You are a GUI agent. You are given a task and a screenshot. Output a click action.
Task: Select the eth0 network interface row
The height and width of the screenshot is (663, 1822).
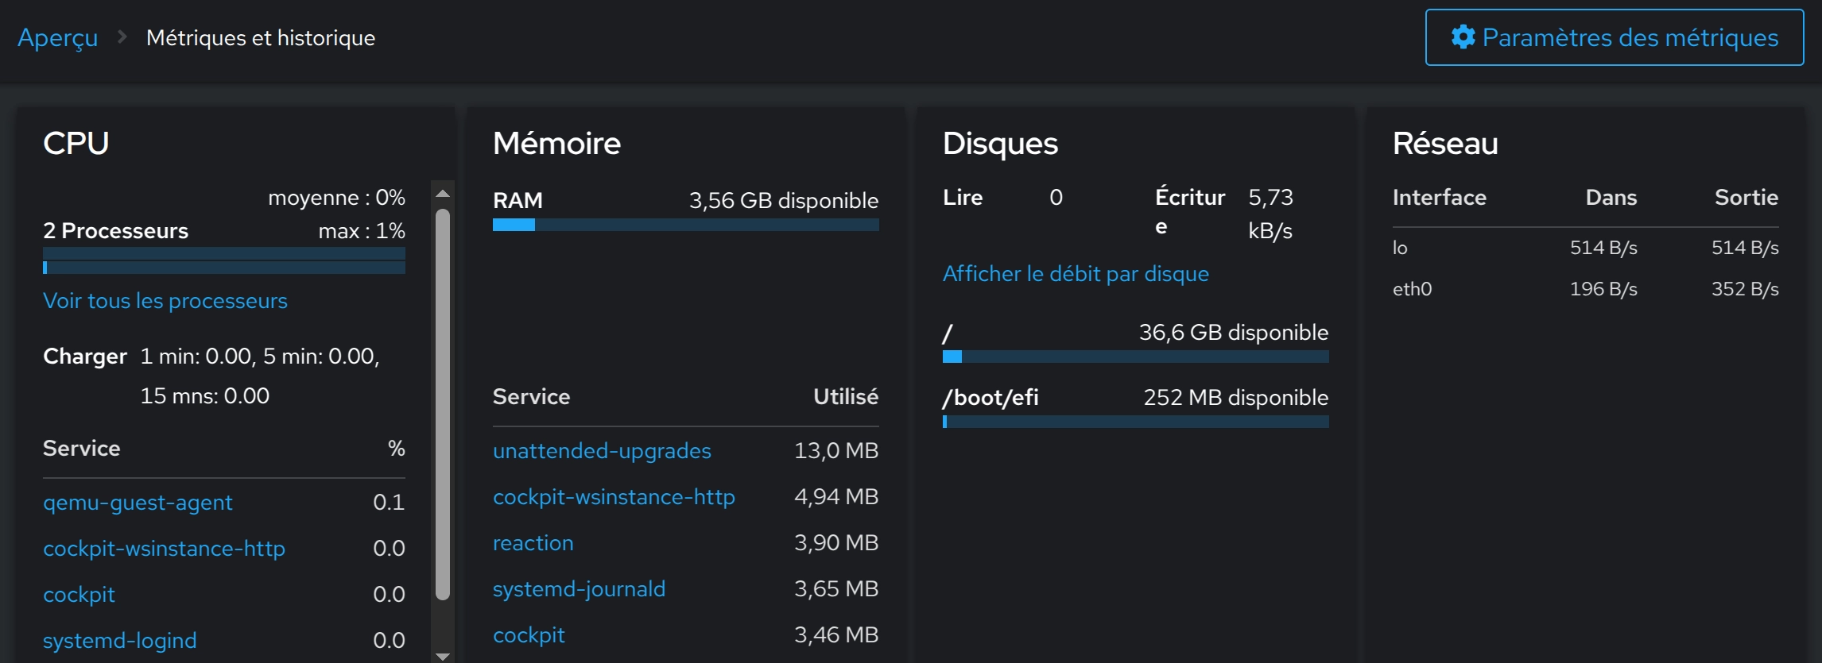coord(1585,289)
